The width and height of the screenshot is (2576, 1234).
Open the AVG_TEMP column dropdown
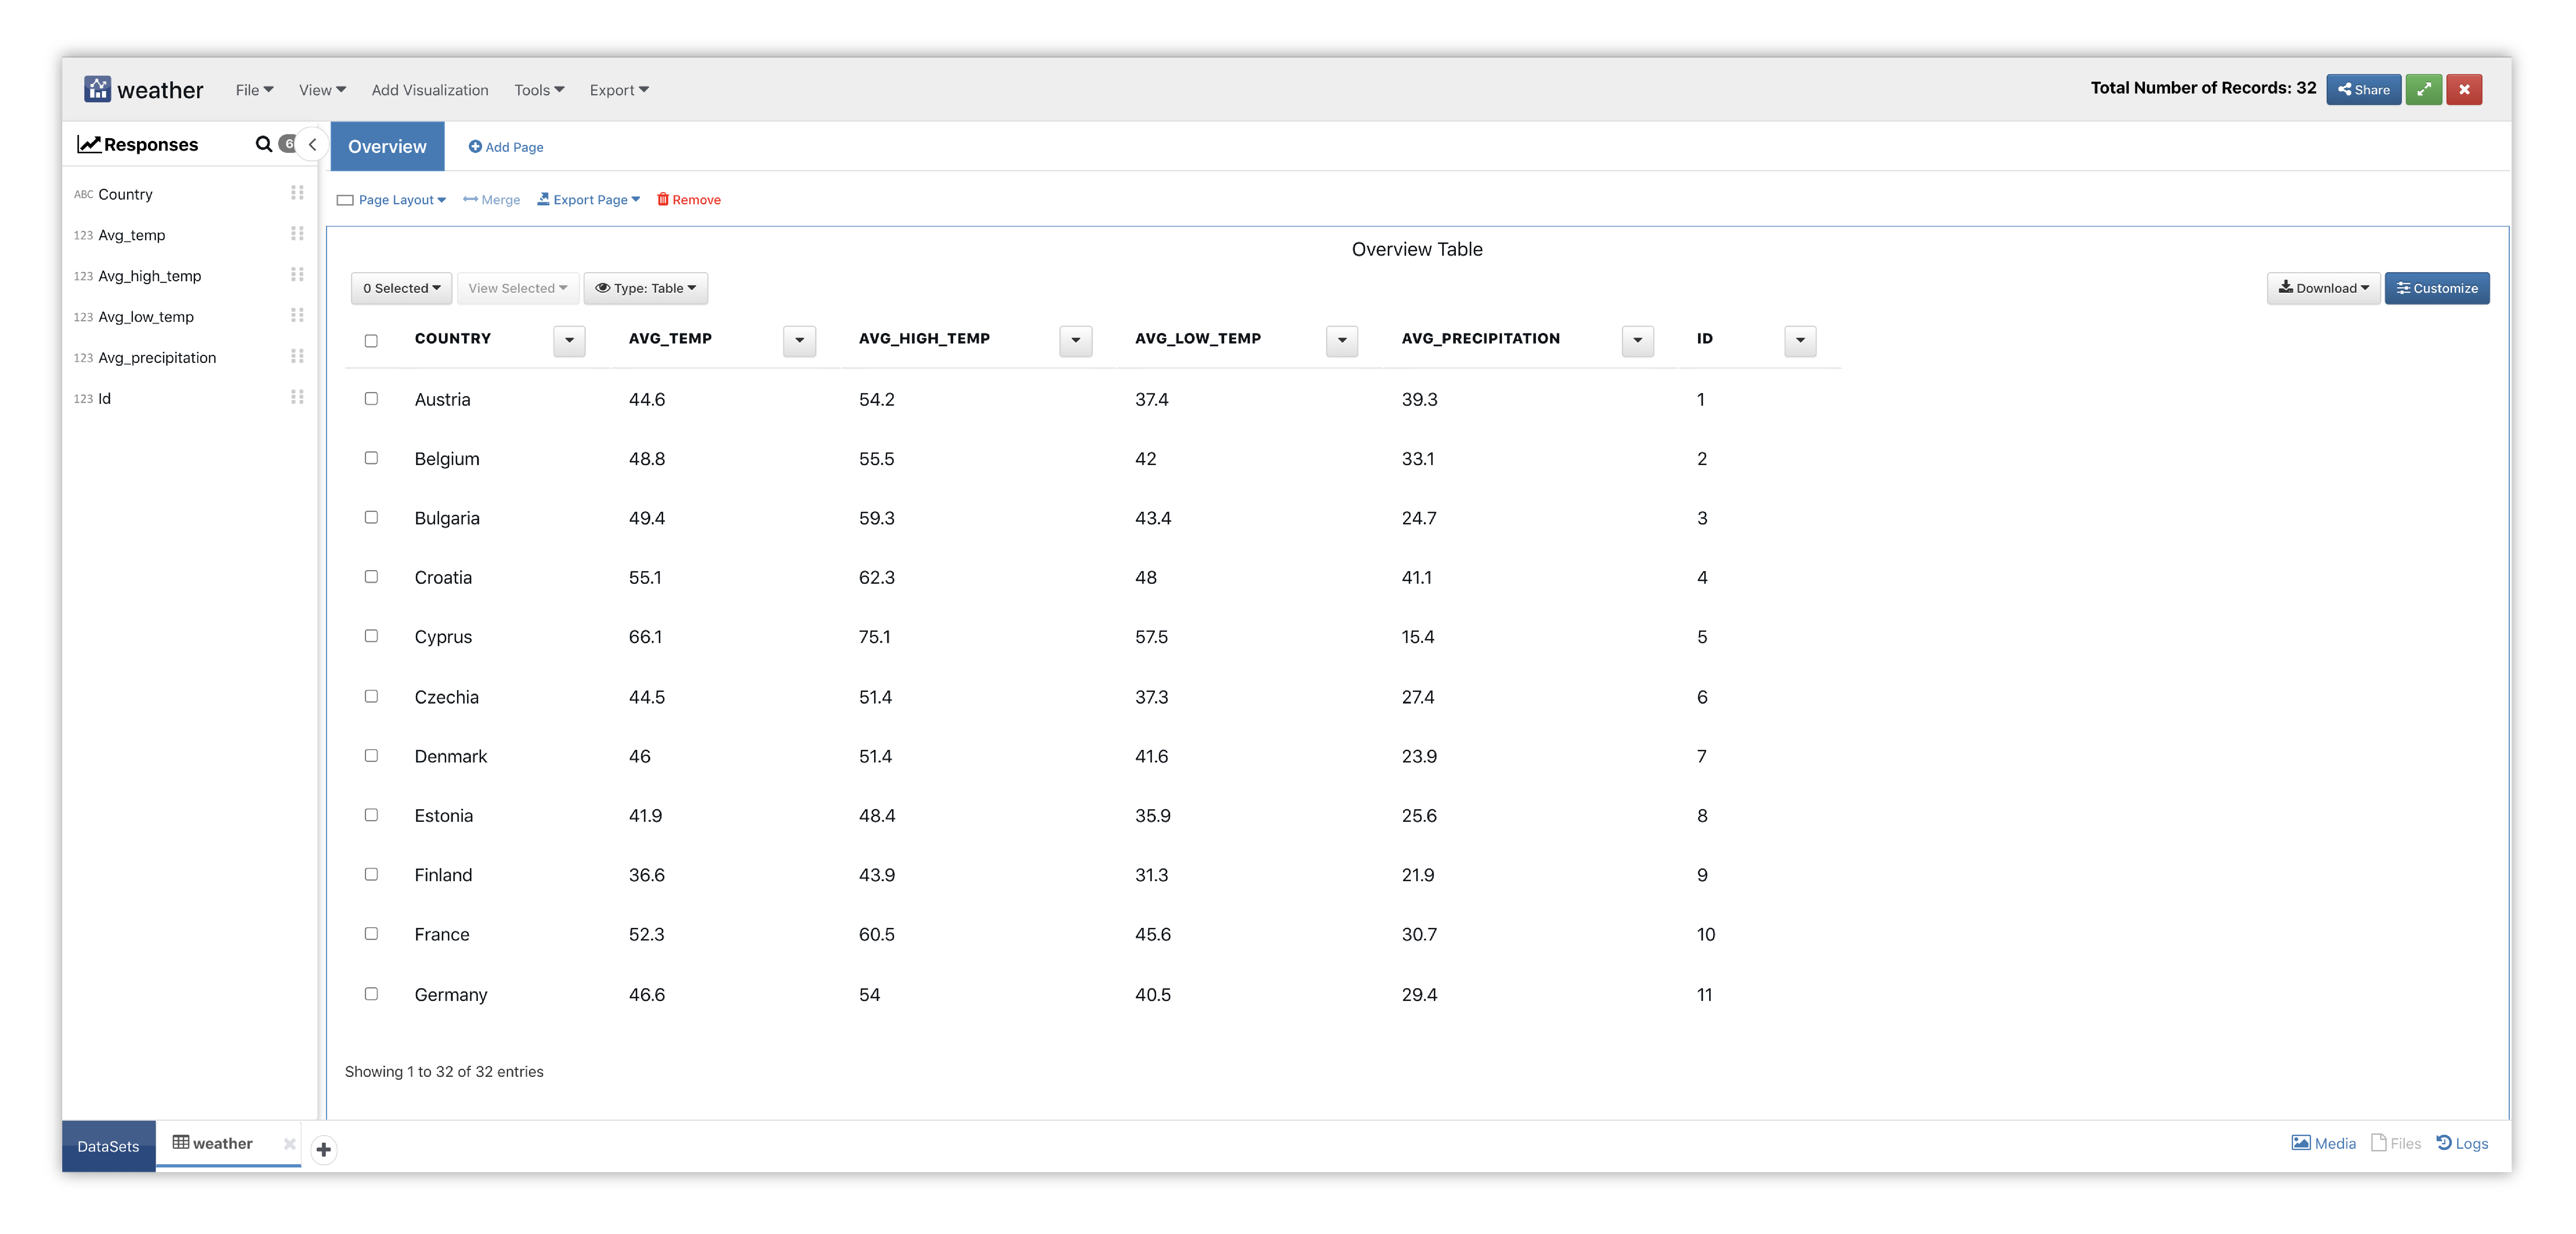[799, 341]
